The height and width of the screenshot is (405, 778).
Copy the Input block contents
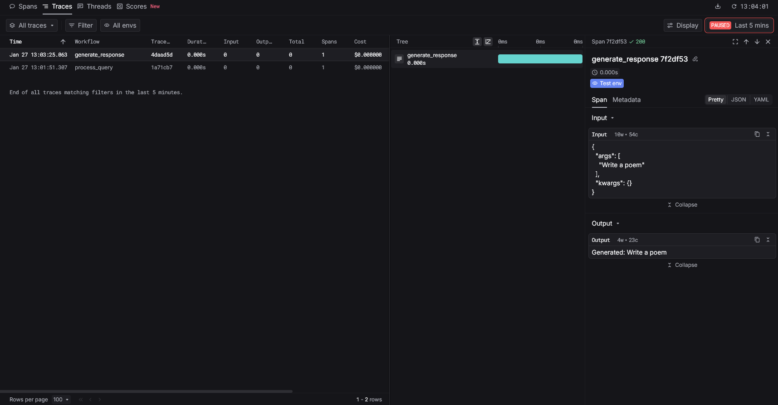click(757, 134)
